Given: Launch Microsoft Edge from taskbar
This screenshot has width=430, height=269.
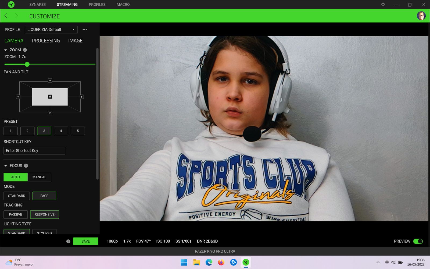Looking at the screenshot, I should coord(209,262).
